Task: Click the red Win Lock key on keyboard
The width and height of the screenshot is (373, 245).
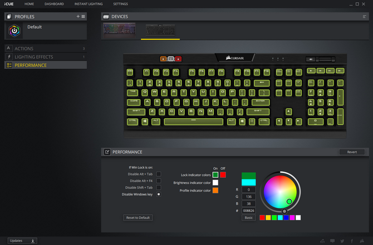Action: click(178, 59)
